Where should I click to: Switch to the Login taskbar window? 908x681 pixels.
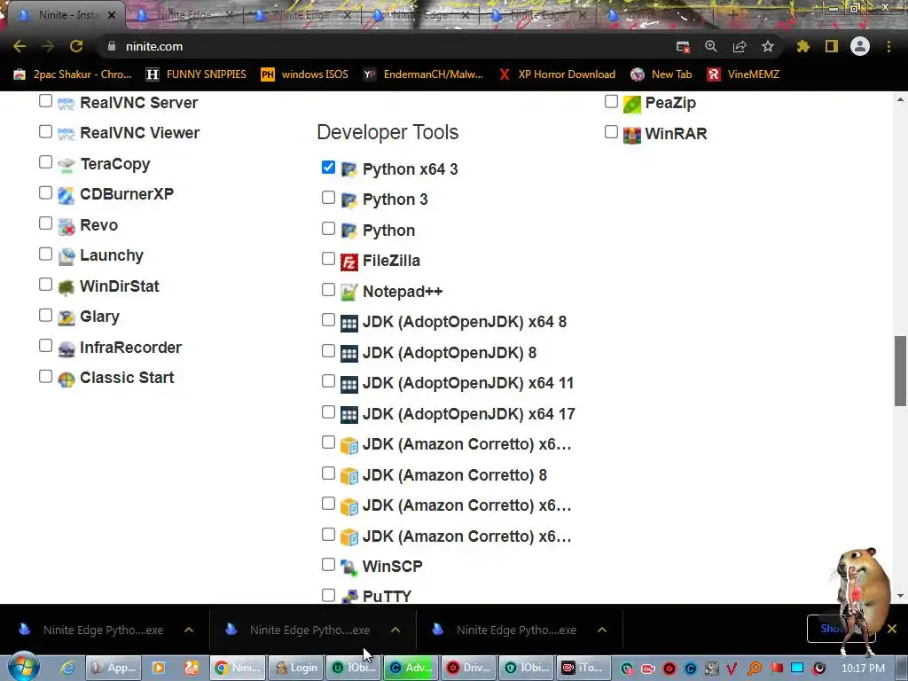[x=296, y=668]
